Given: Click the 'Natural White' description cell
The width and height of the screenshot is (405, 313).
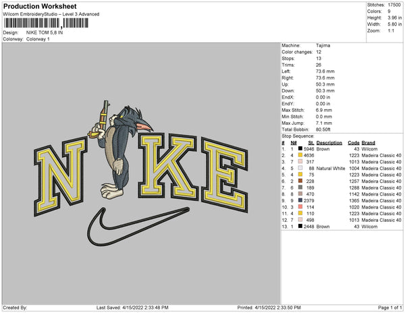Looking at the screenshot, I should pos(331,168).
